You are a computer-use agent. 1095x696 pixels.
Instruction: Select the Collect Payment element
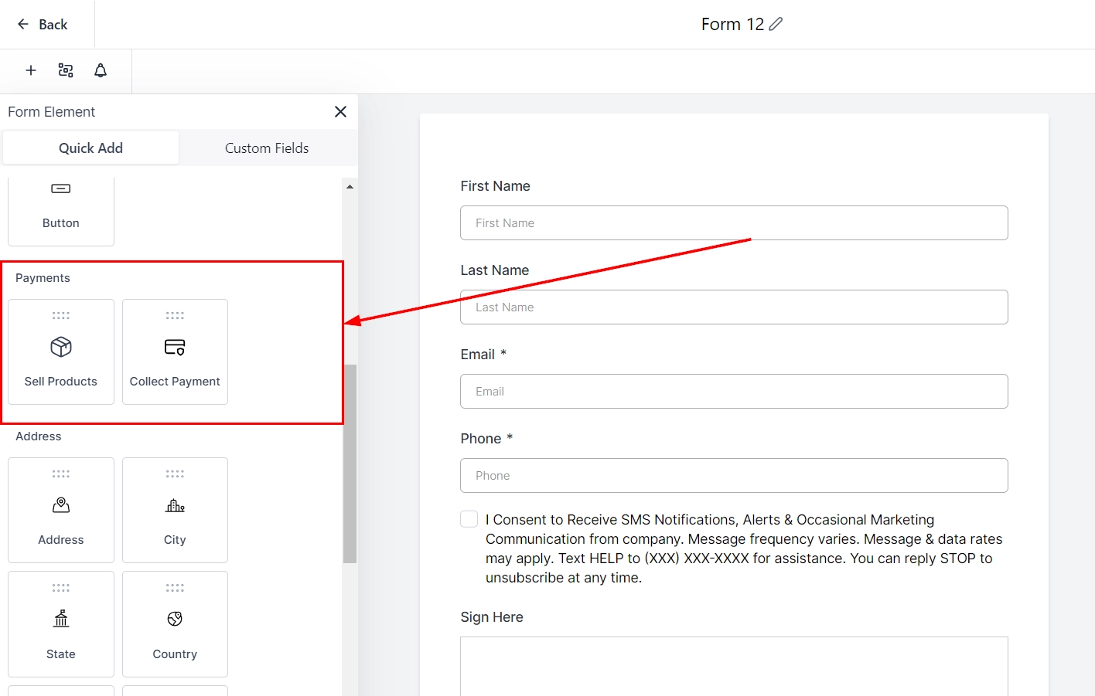pyautogui.click(x=175, y=351)
